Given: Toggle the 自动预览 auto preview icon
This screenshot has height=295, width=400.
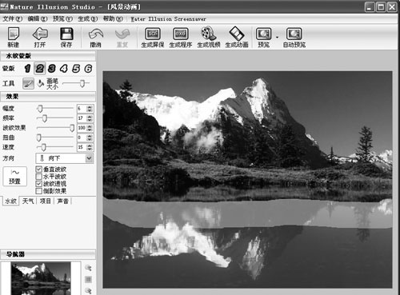Looking at the screenshot, I should 294,37.
